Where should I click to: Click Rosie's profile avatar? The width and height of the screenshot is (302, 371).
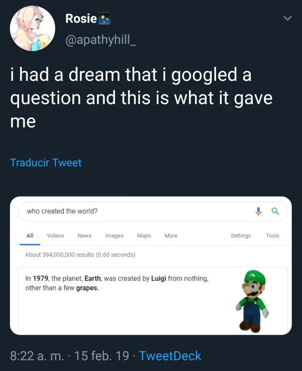coord(32,29)
